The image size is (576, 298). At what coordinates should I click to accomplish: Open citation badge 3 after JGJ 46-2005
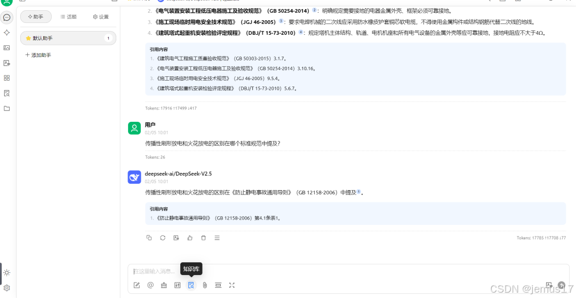(x=281, y=21)
